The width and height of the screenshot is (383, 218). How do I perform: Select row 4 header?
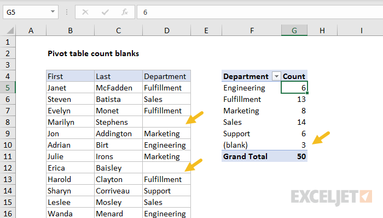[x=8, y=76]
